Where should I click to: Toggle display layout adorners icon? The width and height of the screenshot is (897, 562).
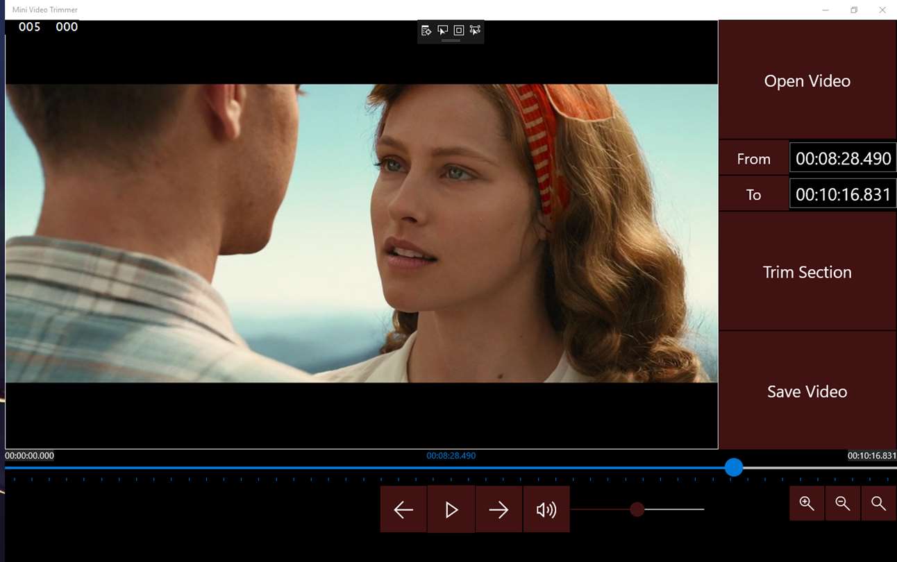459,31
